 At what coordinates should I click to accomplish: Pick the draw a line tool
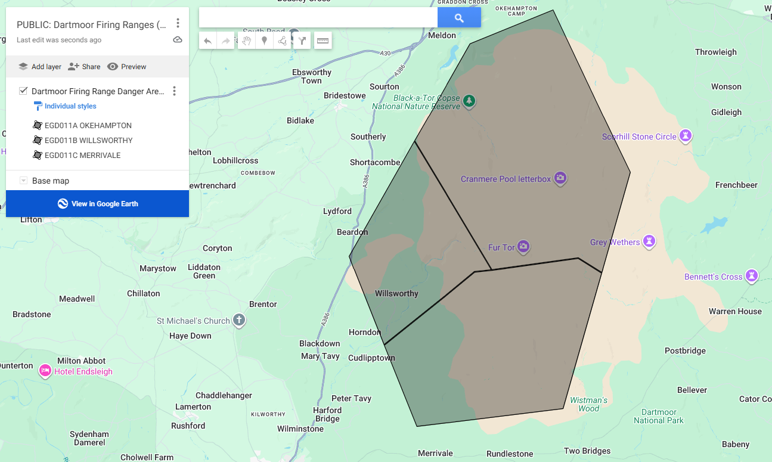(x=283, y=41)
